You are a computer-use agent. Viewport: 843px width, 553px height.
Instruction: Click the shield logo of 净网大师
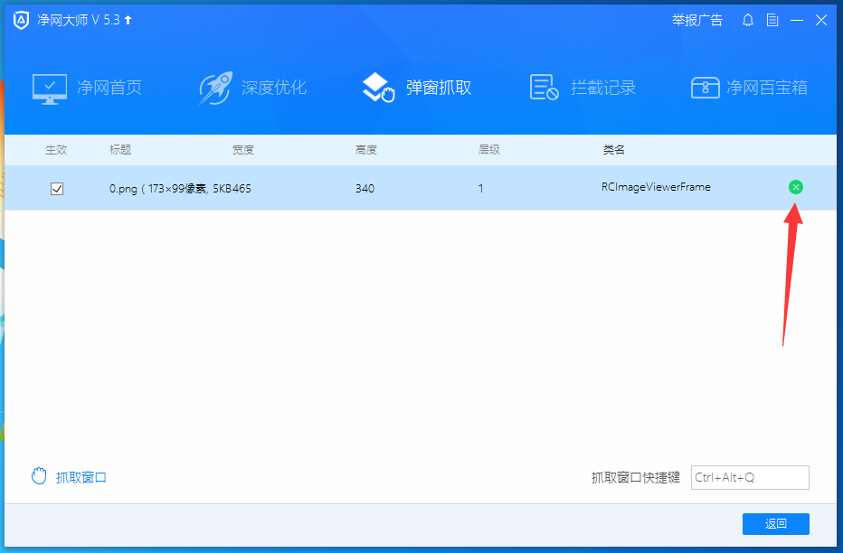[x=21, y=19]
